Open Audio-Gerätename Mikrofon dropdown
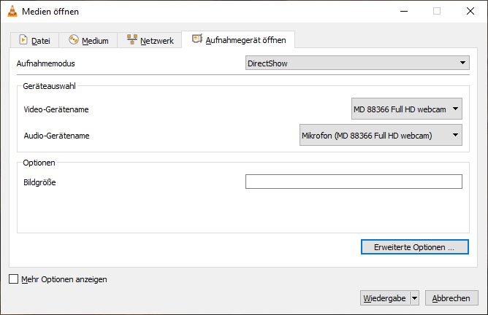The width and height of the screenshot is (488, 315). click(381, 135)
